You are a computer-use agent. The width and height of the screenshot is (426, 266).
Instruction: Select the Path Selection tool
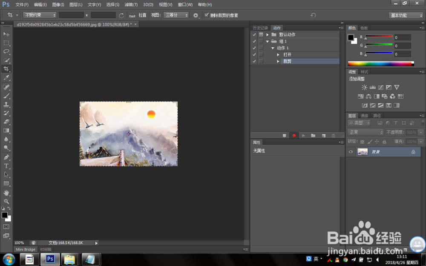6,174
